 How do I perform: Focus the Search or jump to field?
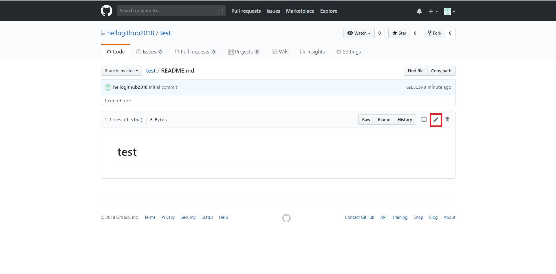(x=171, y=11)
